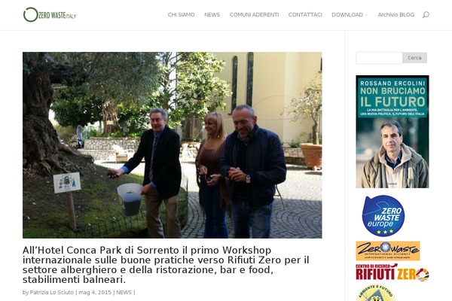Viewport: 452px width, 301px height.
Task: Open the COMUNI ADERENTI page
Action: tap(254, 15)
